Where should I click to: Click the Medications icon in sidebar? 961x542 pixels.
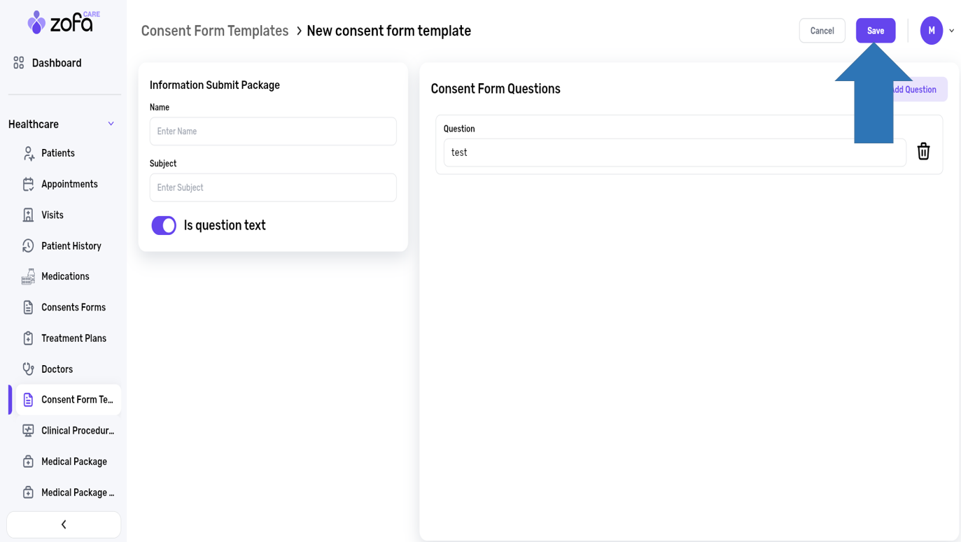[x=28, y=276]
